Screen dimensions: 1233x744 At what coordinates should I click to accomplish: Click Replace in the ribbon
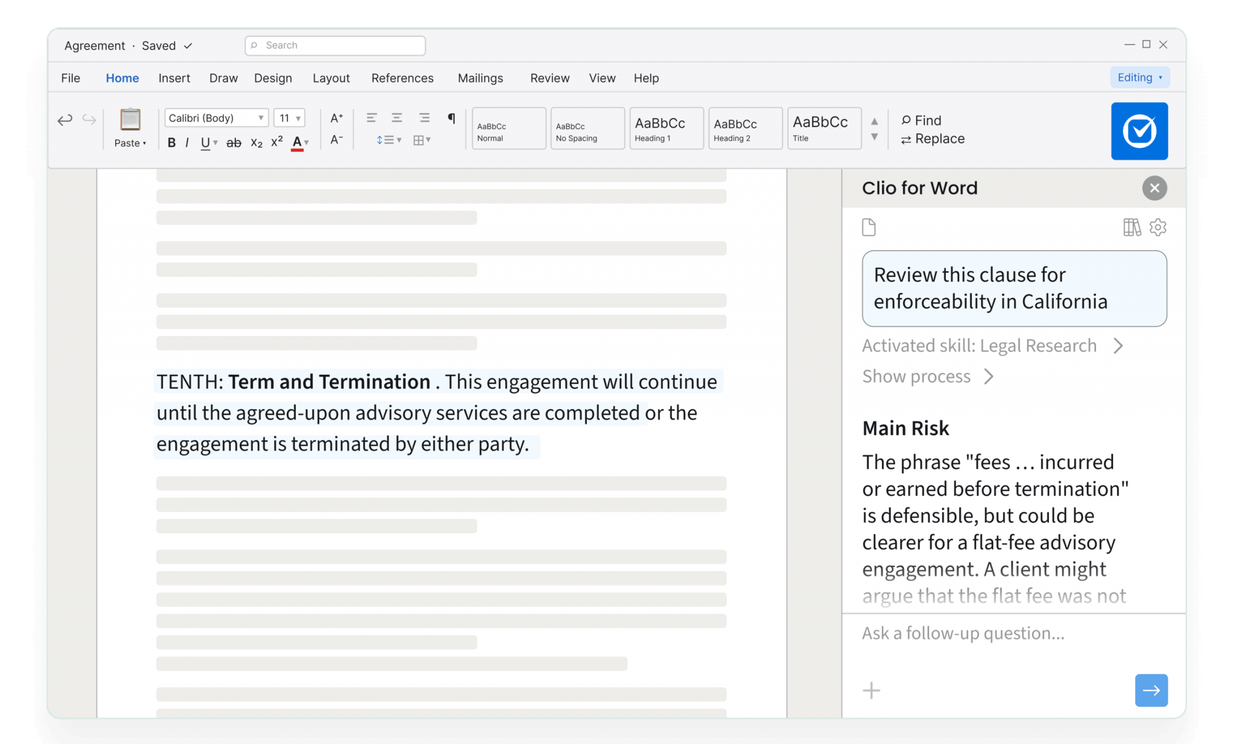(933, 139)
